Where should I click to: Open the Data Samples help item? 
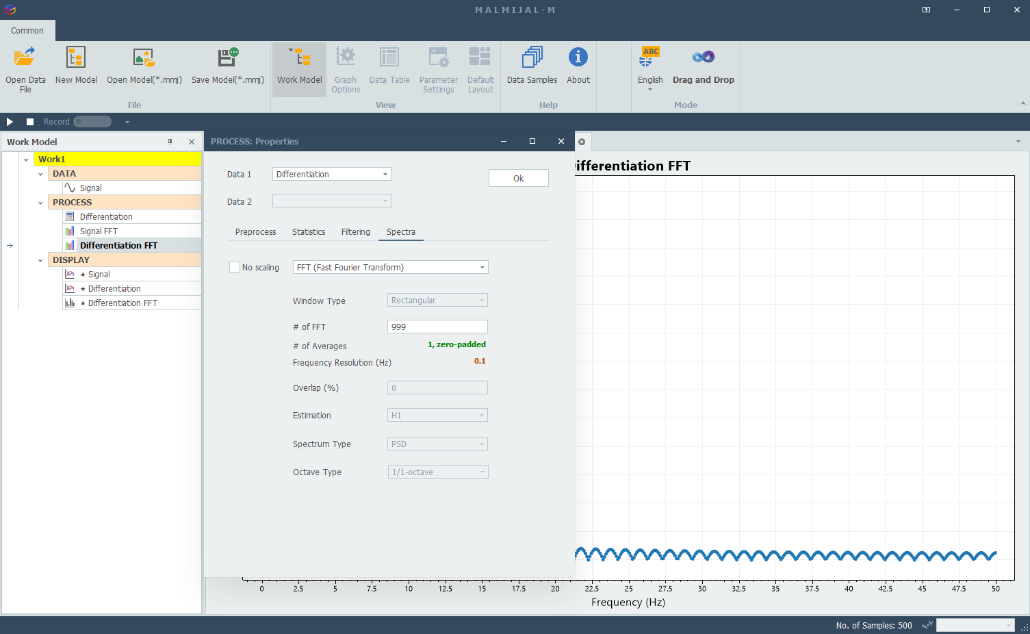tap(532, 66)
